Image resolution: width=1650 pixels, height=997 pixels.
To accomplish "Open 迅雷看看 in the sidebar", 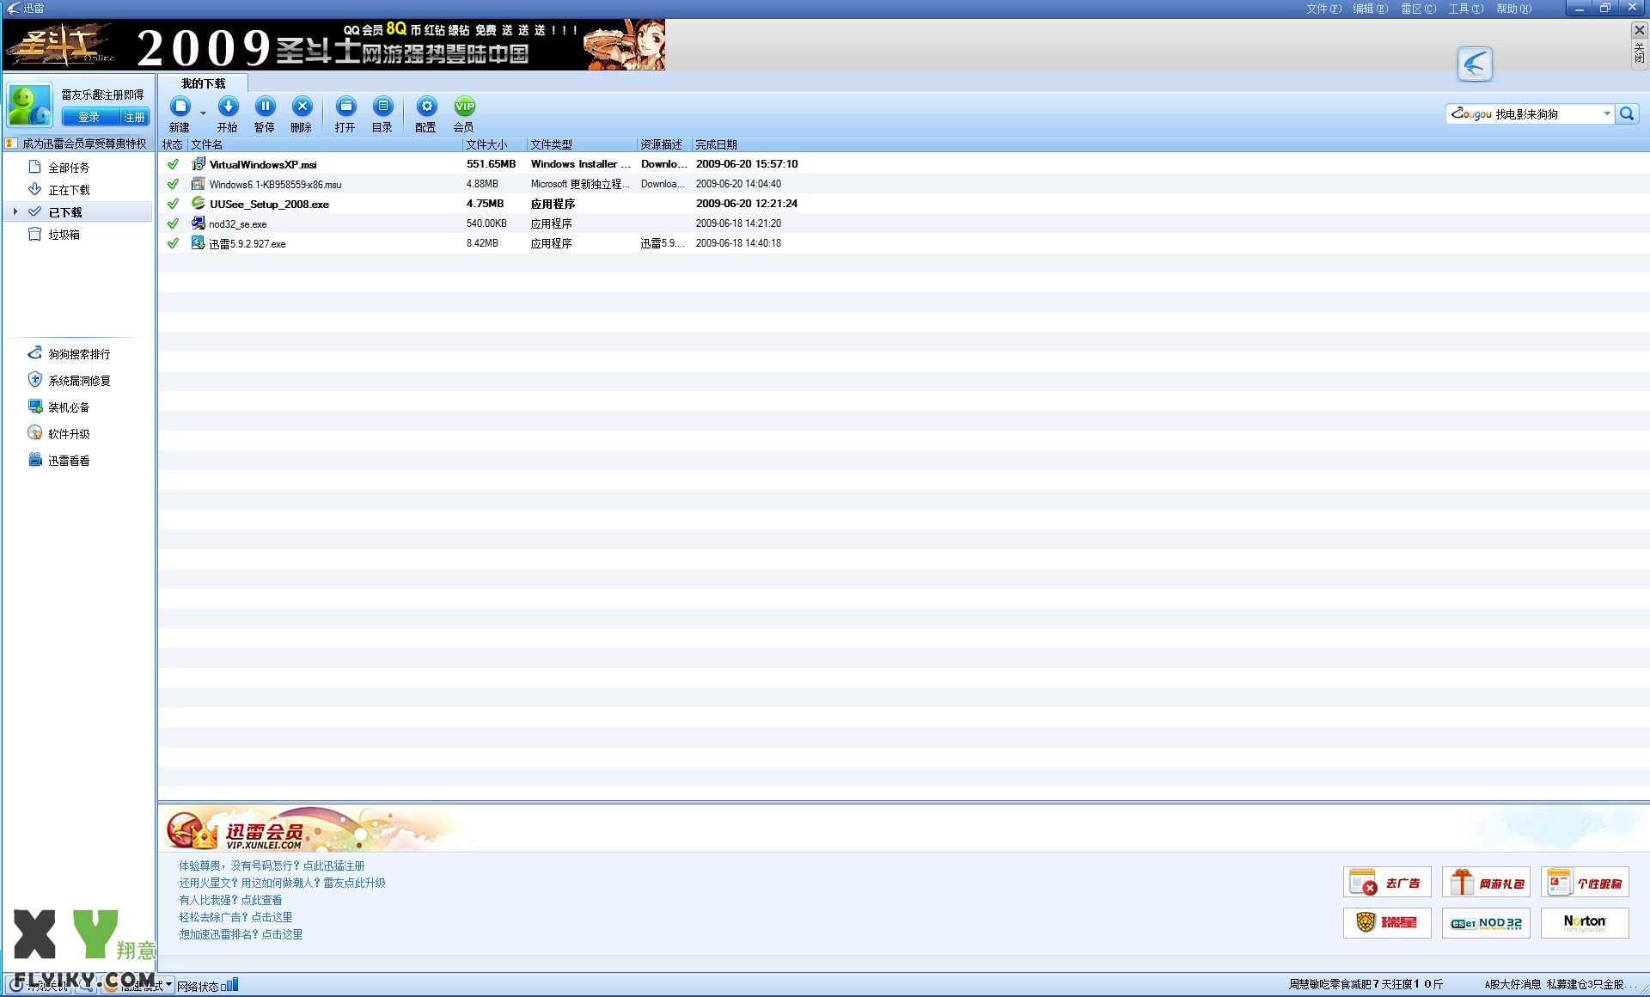I will (x=69, y=461).
